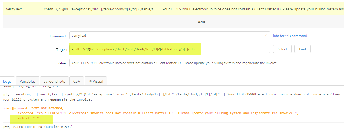Click the row's xpath target cell text
This screenshot has height=131, width=344.
[100, 10]
